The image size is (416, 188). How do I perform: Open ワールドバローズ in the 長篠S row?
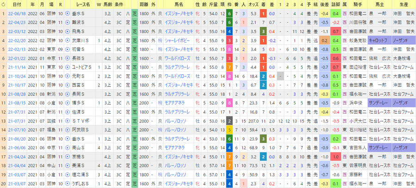177,58
